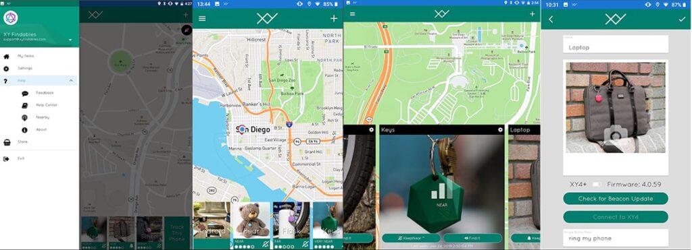
Task: Tap the compass button on the dimmed map
Action: 187,30
